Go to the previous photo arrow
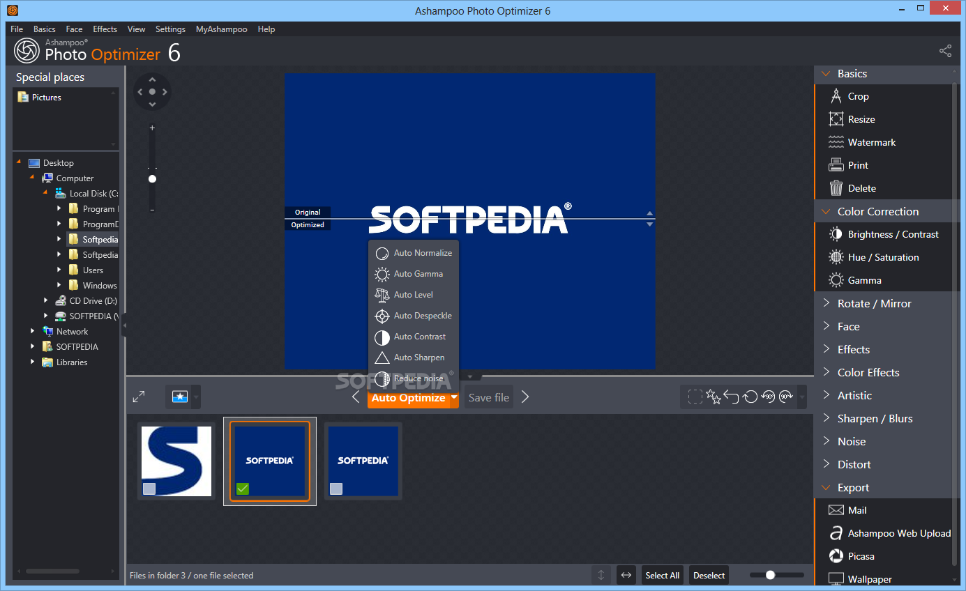The height and width of the screenshot is (591, 966). (x=356, y=397)
